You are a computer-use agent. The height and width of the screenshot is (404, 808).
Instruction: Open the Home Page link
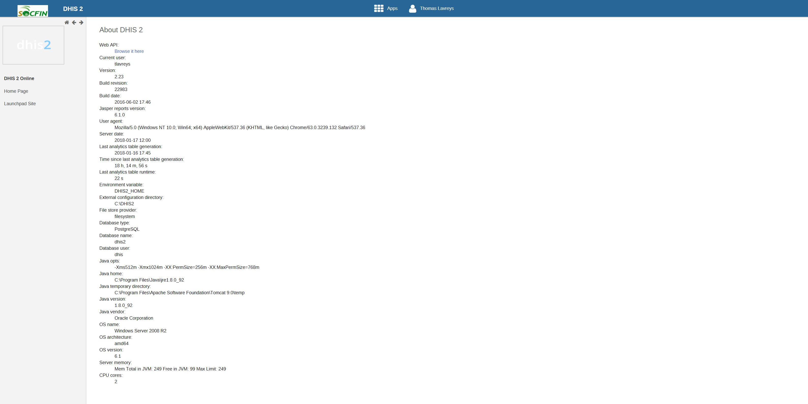tap(16, 91)
